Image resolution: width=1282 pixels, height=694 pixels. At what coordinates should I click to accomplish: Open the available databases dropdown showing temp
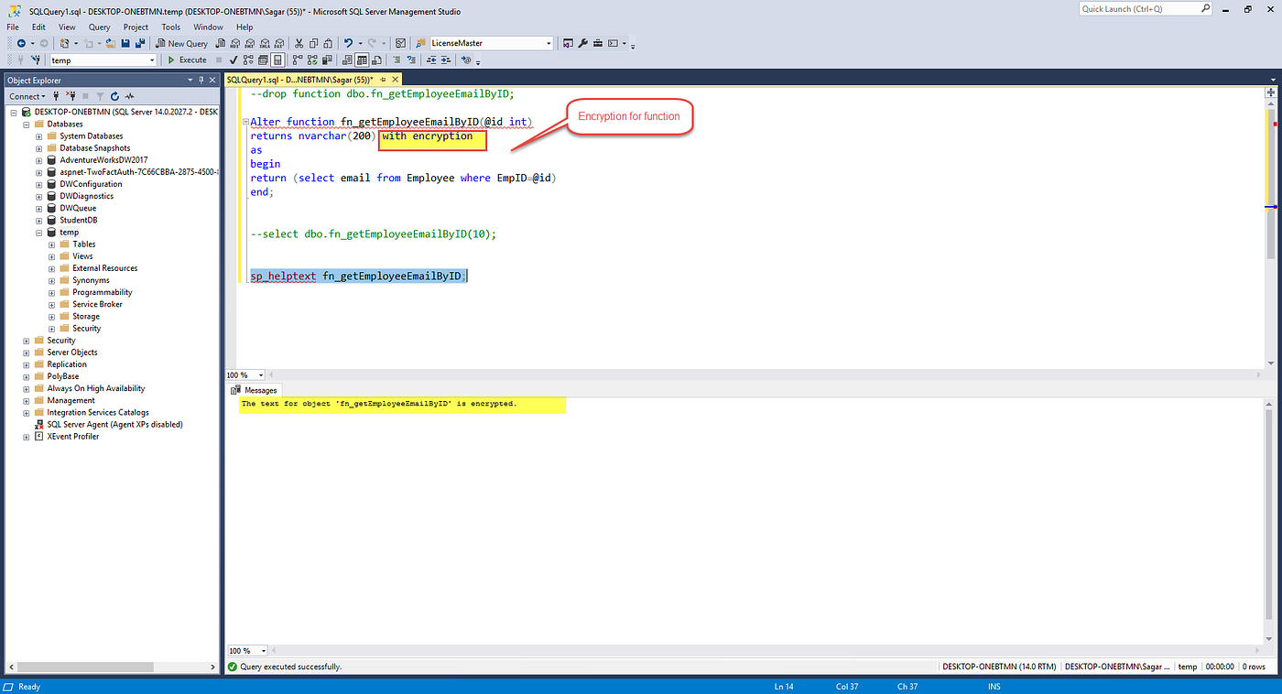152,60
